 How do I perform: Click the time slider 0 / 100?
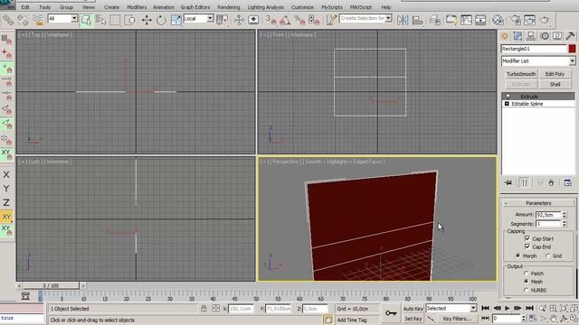(x=51, y=285)
